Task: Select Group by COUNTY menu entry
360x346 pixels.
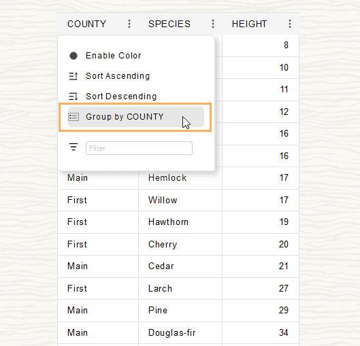Action: pyautogui.click(x=136, y=117)
